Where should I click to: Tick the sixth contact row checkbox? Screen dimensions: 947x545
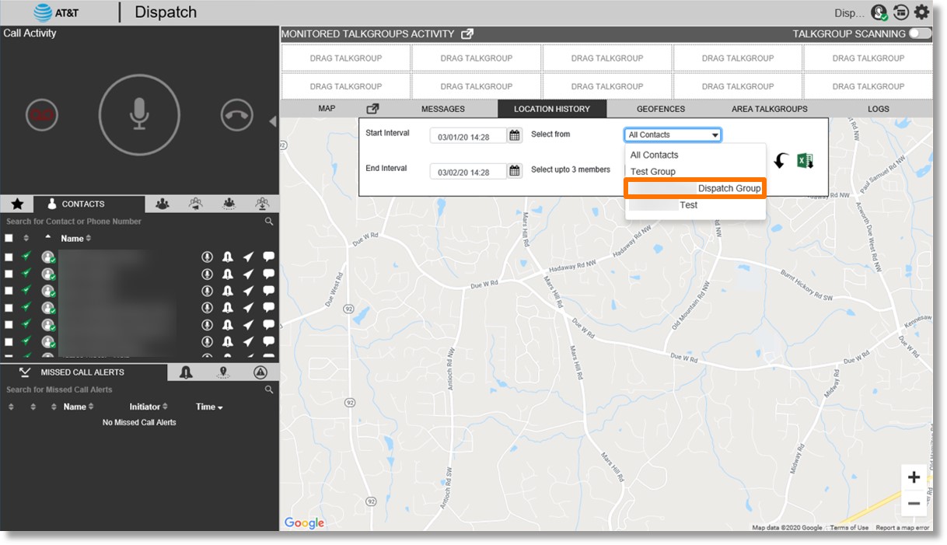(9, 342)
